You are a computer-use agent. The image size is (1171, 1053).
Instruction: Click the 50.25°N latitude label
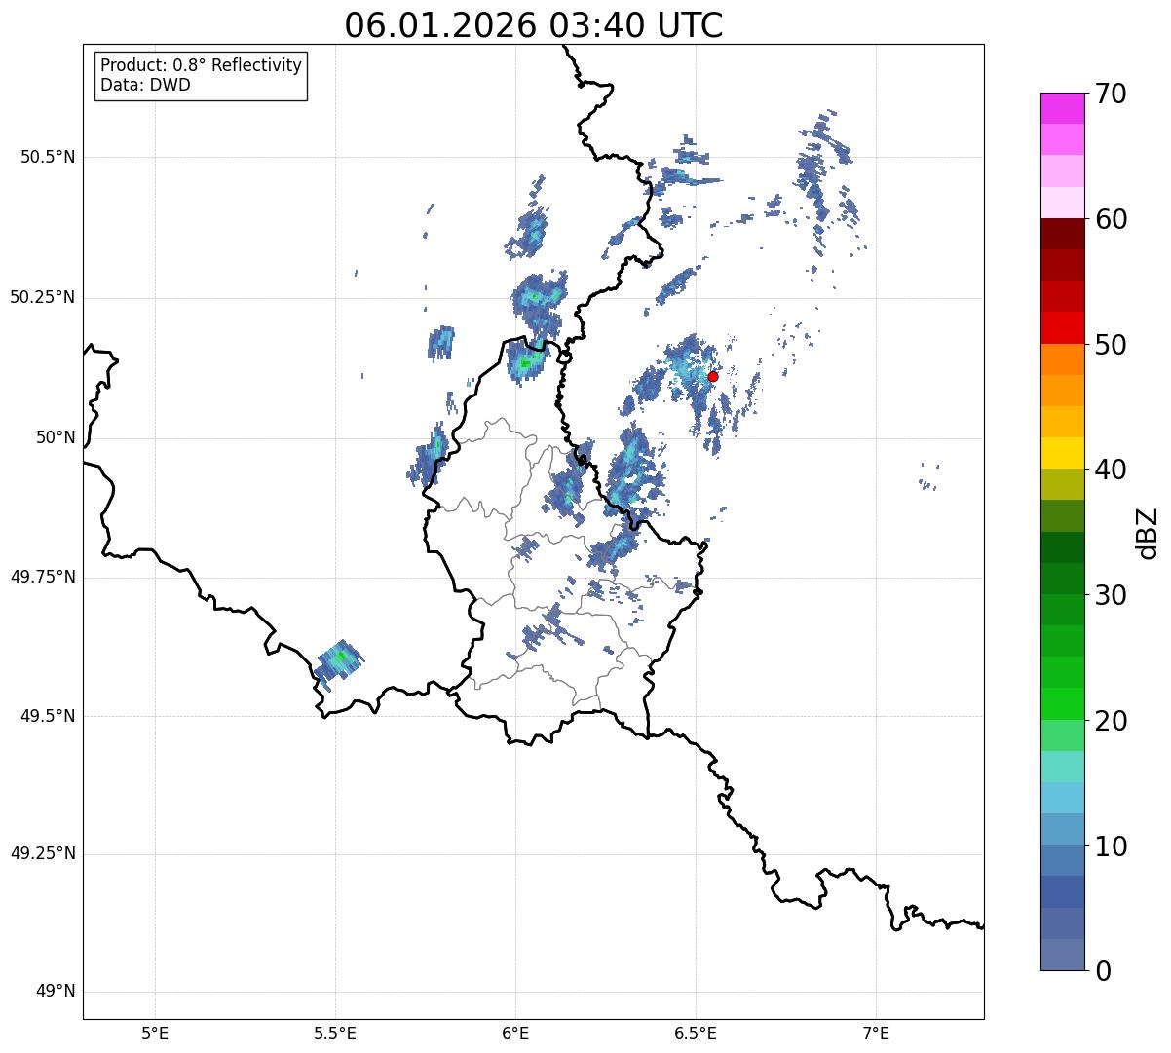(43, 297)
